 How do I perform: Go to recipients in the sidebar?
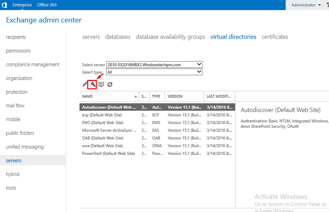click(x=16, y=37)
